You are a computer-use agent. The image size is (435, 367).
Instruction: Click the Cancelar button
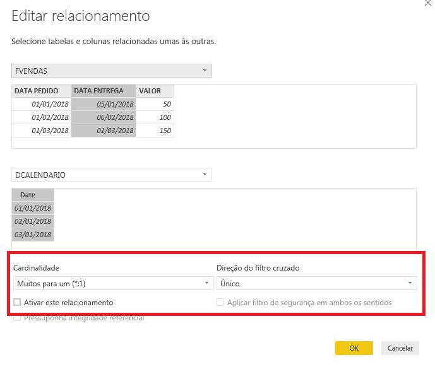point(400,348)
